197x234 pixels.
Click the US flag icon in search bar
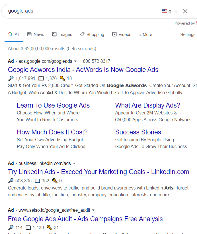[x=164, y=11]
